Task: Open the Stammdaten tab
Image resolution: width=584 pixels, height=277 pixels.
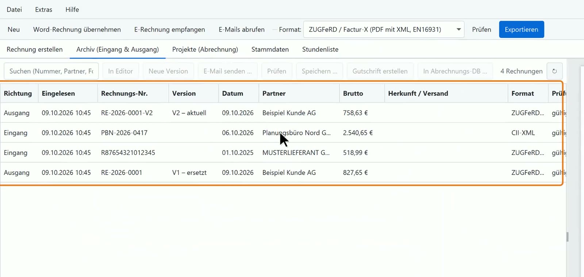Action: click(x=270, y=49)
